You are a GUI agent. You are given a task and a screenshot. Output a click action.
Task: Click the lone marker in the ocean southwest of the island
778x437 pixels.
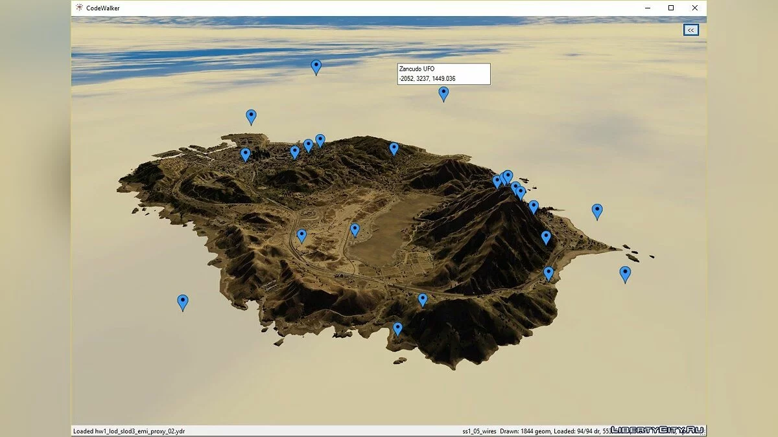(183, 302)
